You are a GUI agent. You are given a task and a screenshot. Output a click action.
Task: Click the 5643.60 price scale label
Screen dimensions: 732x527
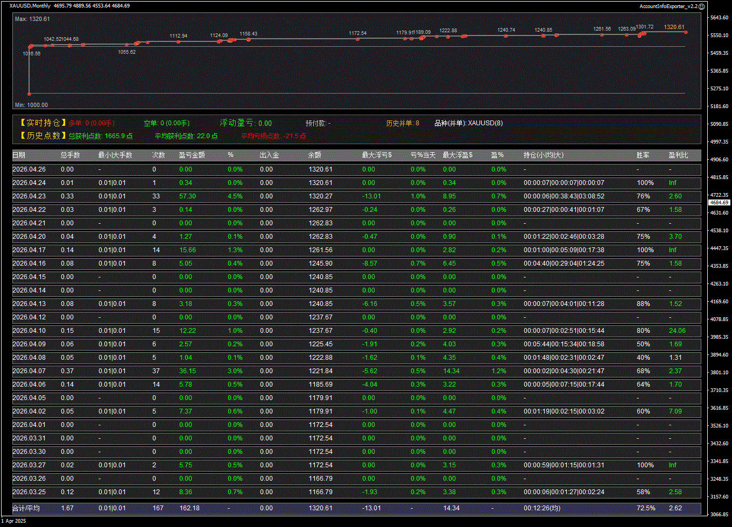719,18
